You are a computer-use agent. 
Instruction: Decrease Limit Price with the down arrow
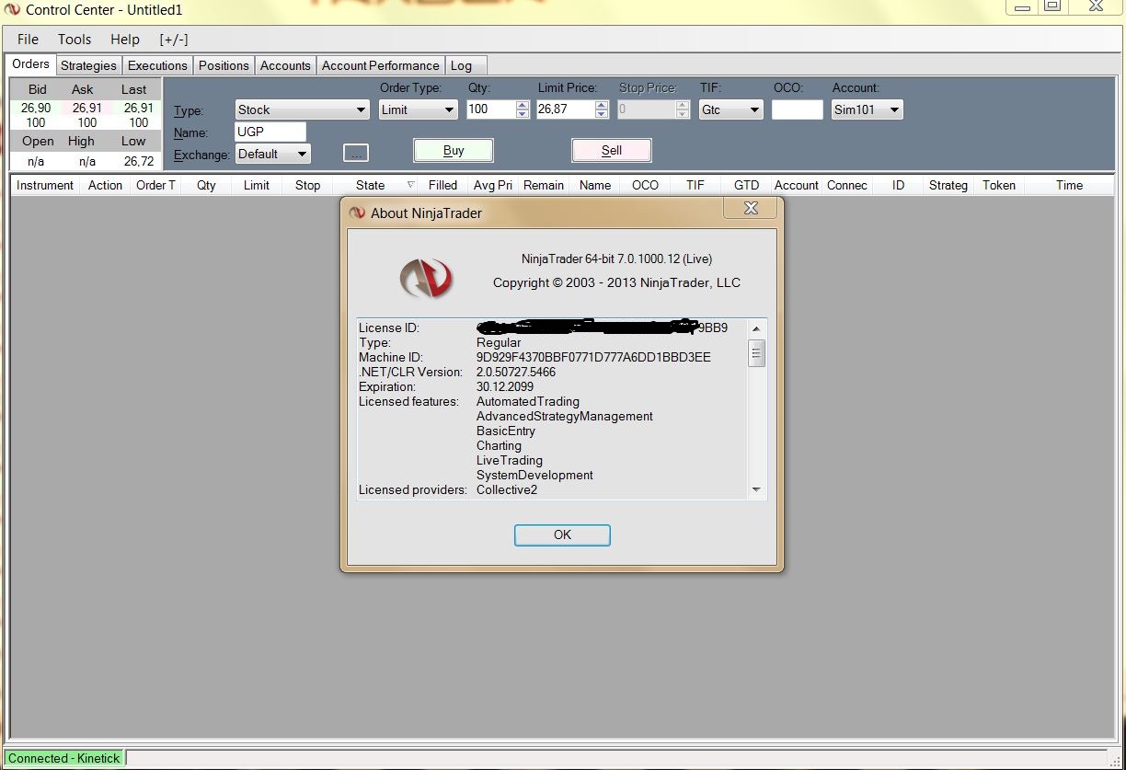click(x=602, y=114)
